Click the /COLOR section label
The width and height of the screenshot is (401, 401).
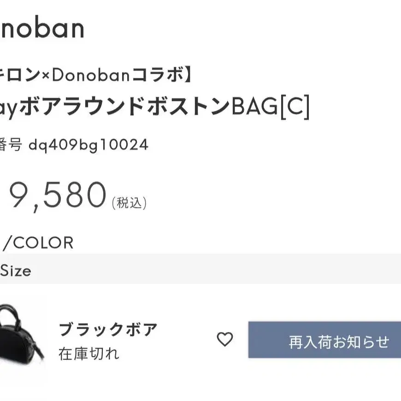38,243
